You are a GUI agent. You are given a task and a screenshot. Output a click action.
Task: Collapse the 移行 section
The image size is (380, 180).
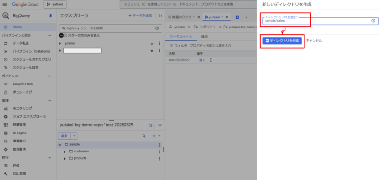click(x=50, y=158)
